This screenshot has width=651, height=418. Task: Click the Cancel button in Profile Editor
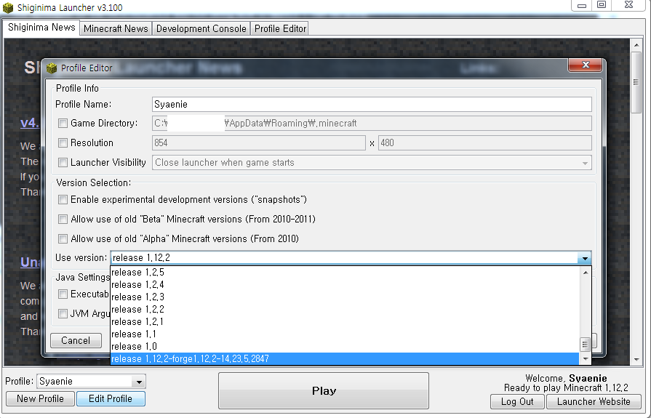point(76,340)
